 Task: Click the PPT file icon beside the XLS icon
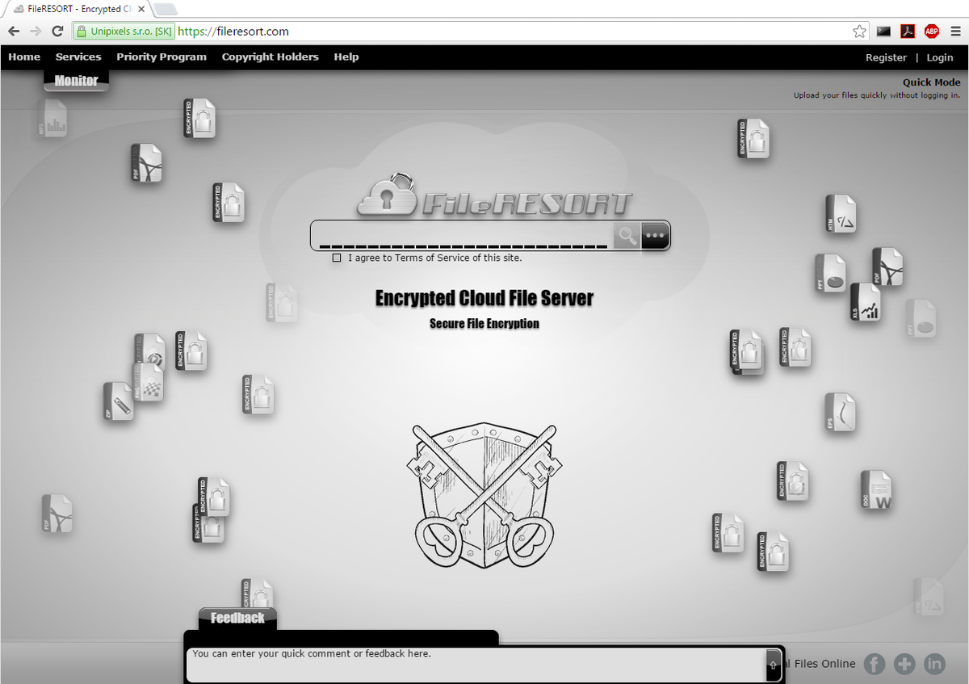pos(831,273)
